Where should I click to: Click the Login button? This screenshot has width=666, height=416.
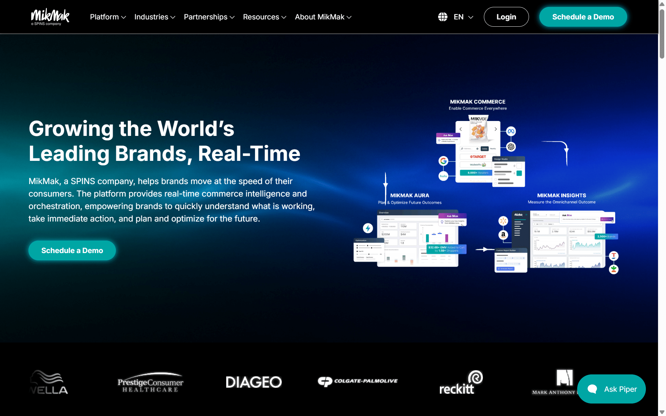pos(506,17)
